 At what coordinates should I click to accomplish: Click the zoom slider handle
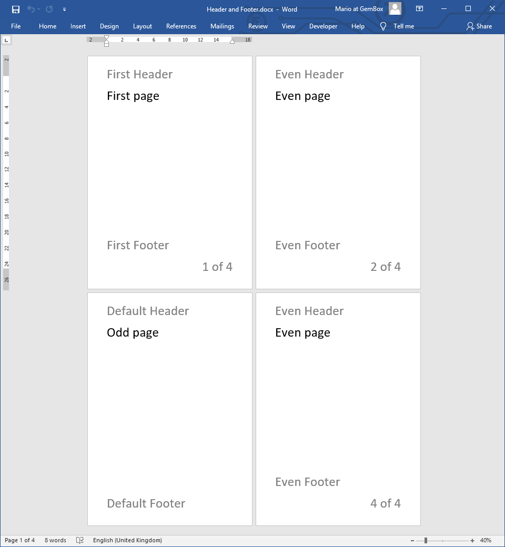(x=426, y=540)
